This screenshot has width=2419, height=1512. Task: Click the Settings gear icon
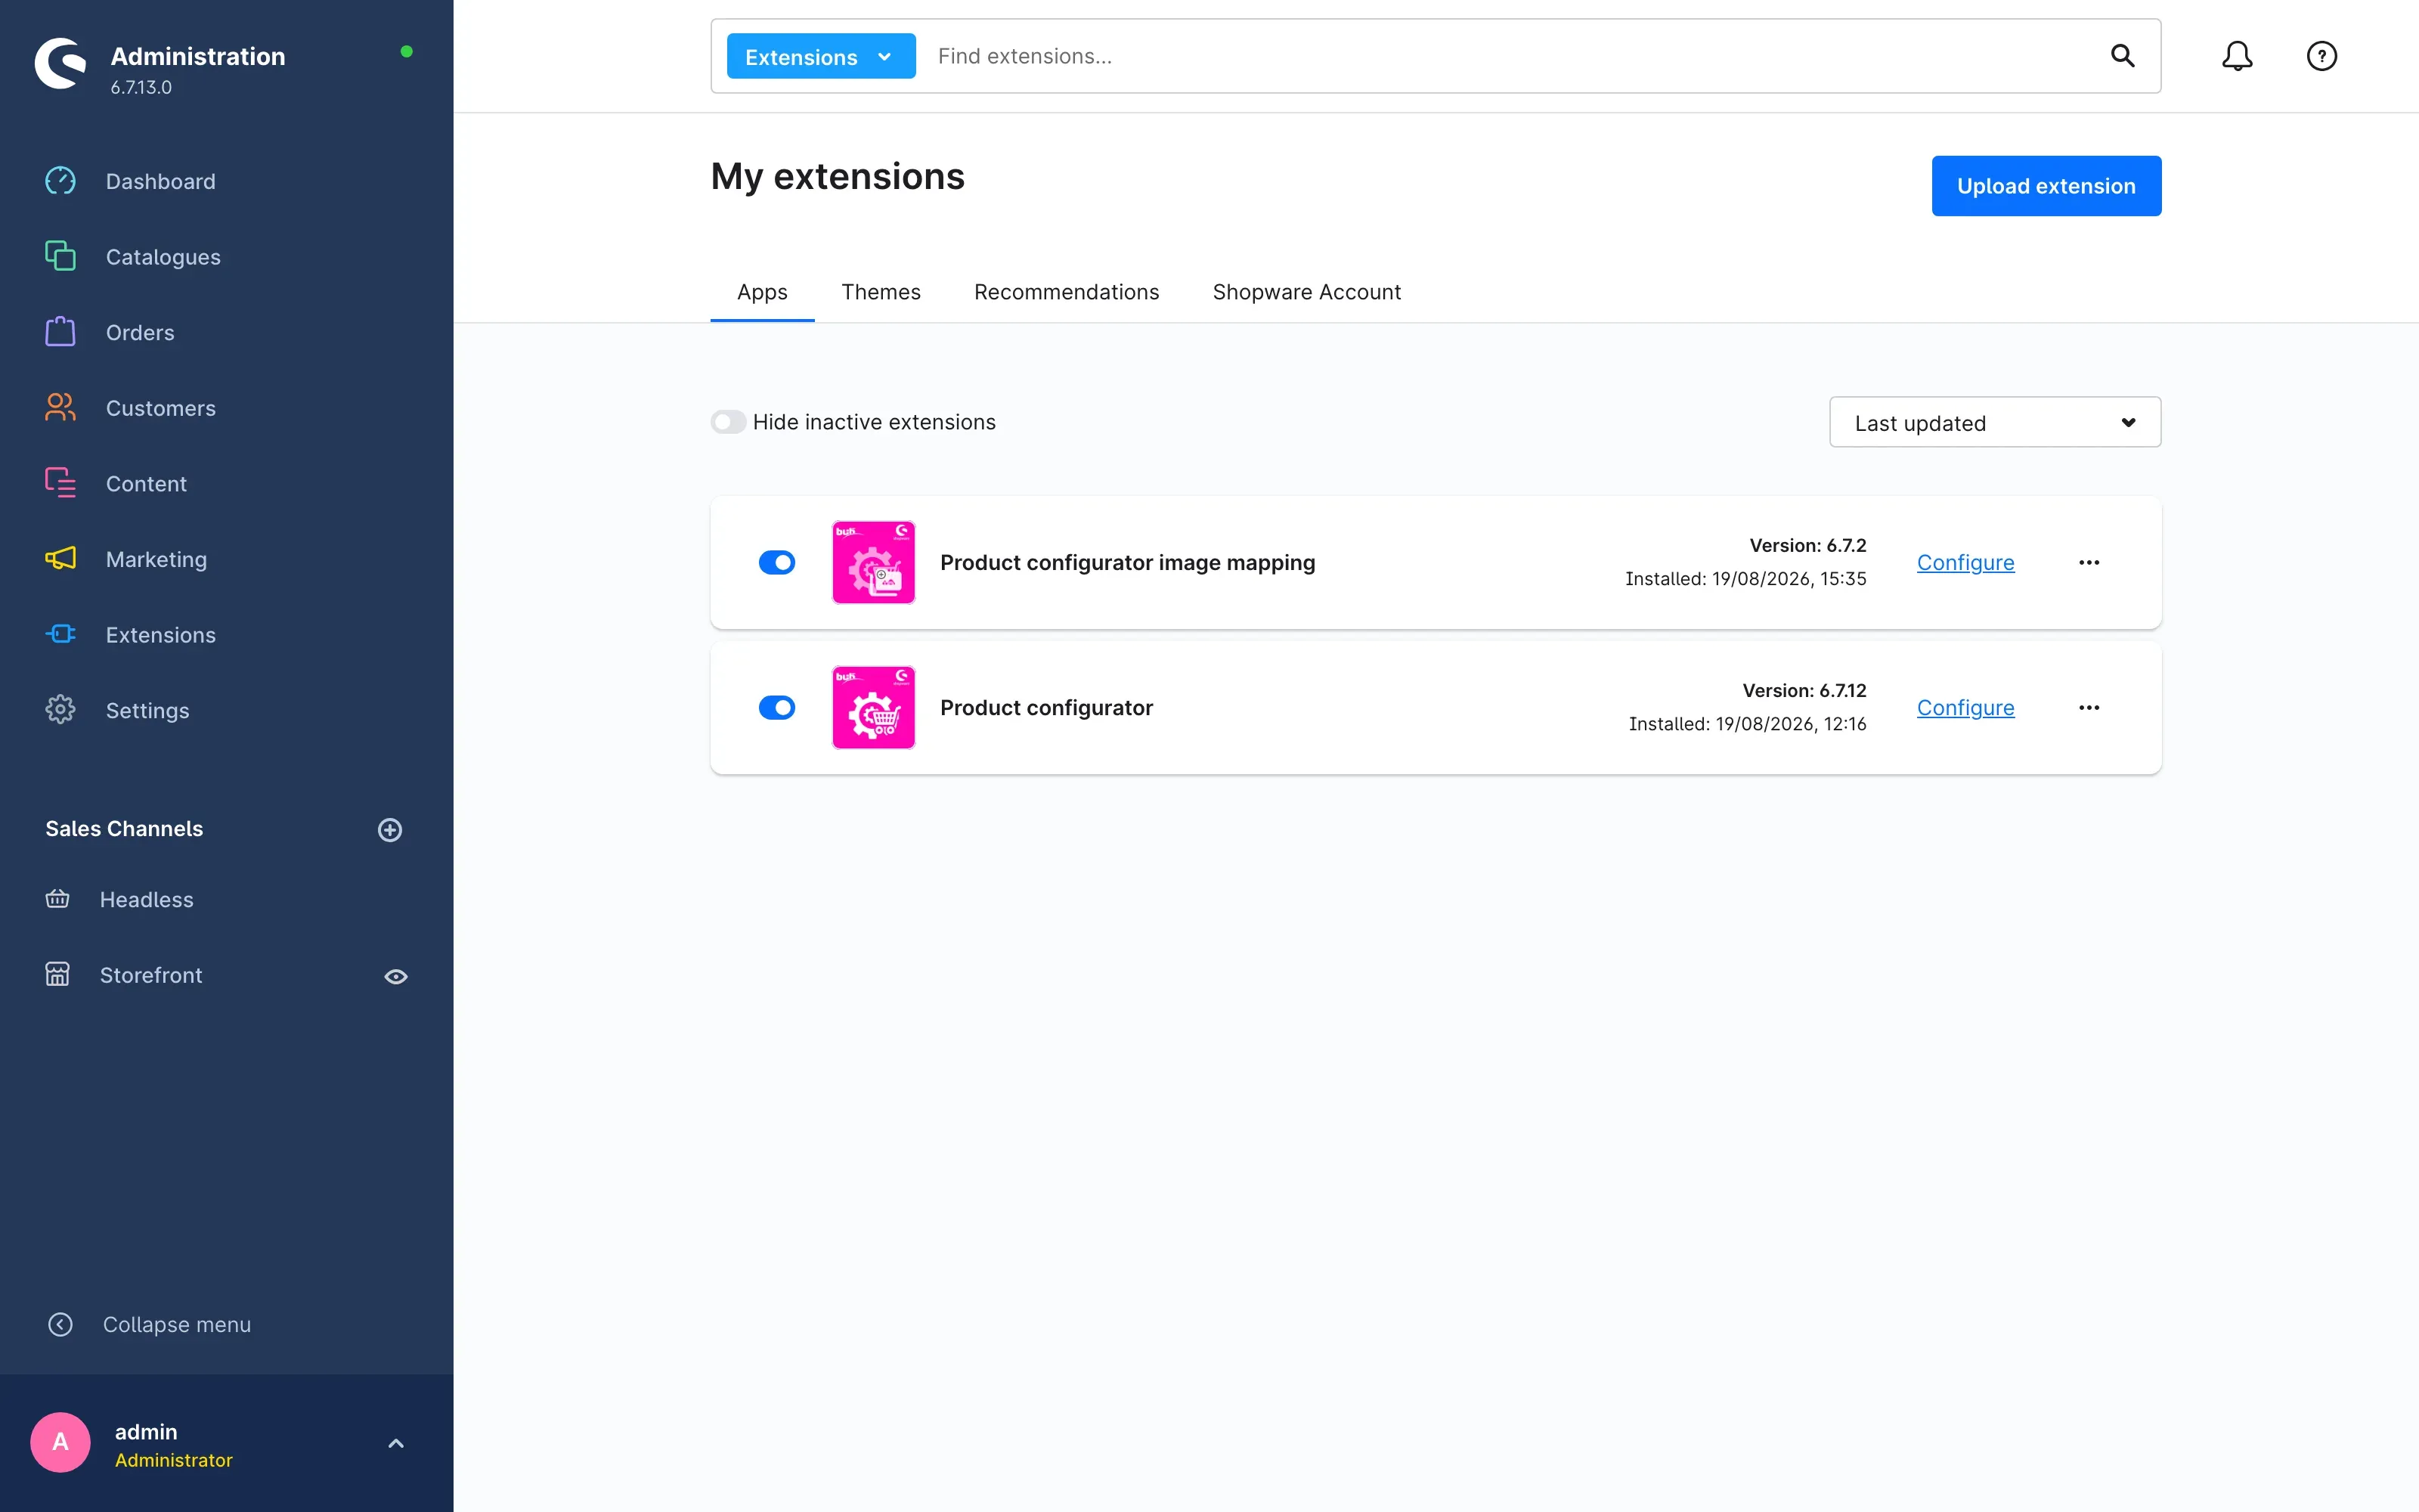point(60,709)
